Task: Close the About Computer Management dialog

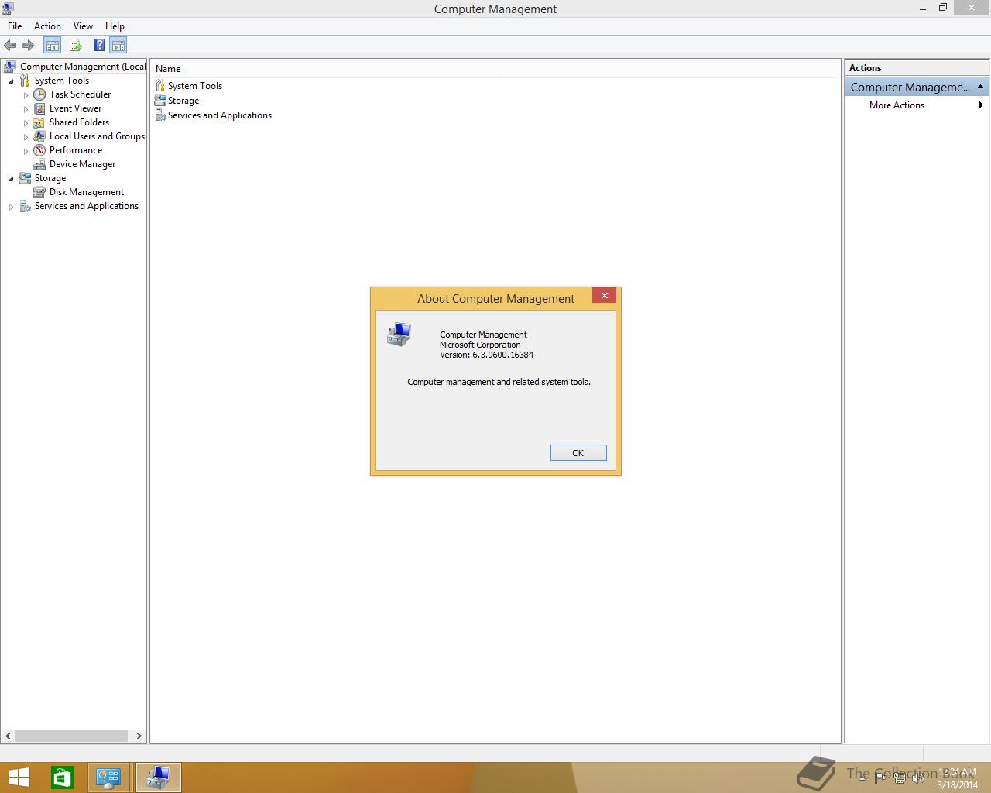Action: coord(605,295)
